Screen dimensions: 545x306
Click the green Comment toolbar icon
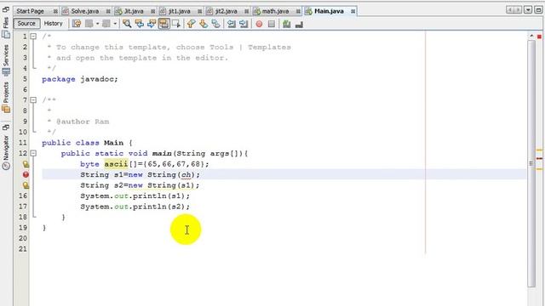pos(286,24)
